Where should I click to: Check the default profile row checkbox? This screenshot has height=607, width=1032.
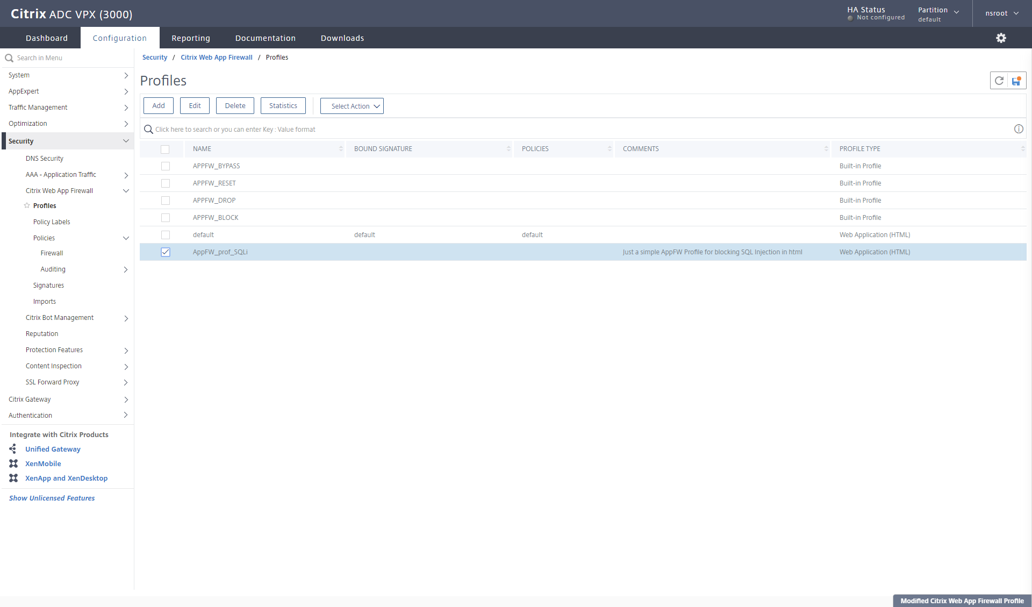click(166, 235)
